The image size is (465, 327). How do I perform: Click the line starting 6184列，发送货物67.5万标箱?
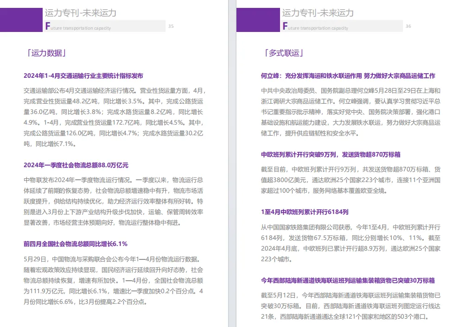pos(350,238)
